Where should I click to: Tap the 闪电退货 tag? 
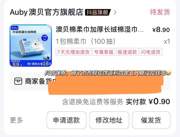(x=151, y=52)
